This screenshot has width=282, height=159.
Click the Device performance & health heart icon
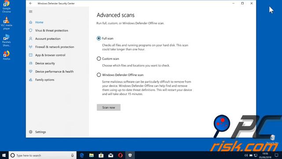31,72
